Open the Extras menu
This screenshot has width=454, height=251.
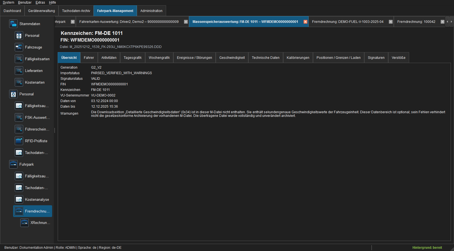(x=40, y=3)
